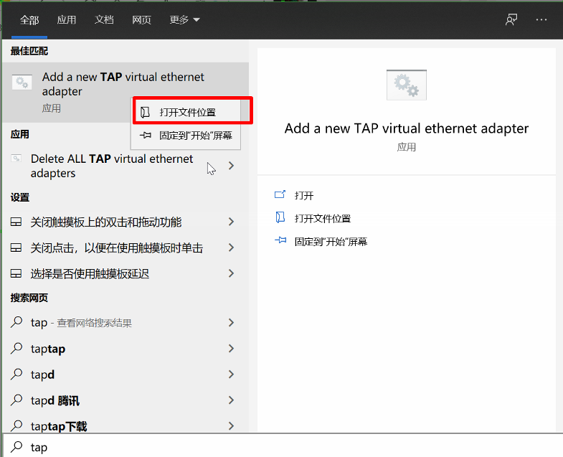The height and width of the screenshot is (457, 563).
Task: Switch to the 网页 tab
Action: click(x=141, y=20)
